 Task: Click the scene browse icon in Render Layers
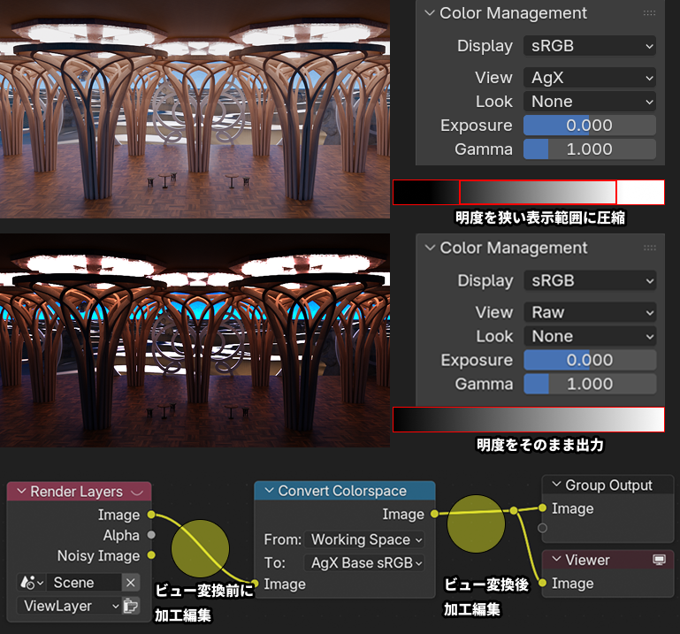click(33, 583)
